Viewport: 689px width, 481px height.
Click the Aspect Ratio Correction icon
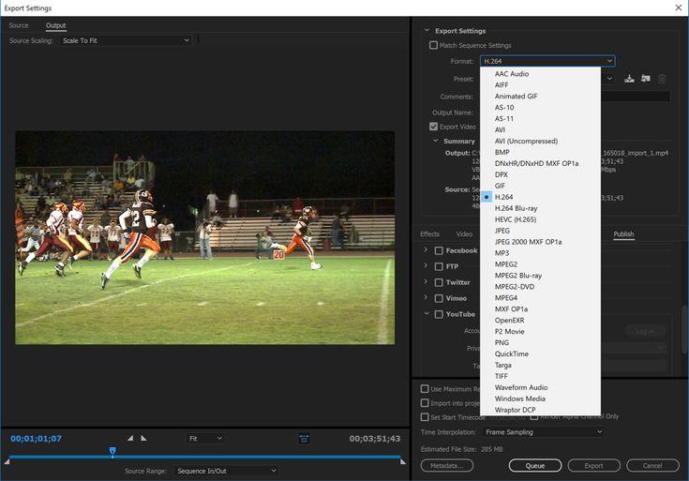pos(304,439)
